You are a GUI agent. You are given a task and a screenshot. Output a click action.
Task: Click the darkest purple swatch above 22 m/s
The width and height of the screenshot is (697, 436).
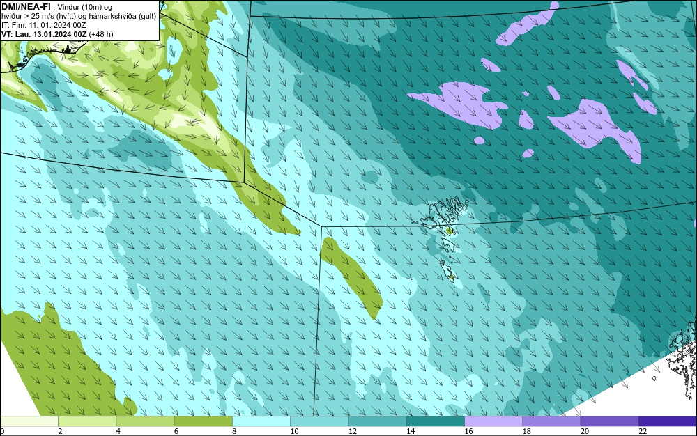(x=668, y=421)
